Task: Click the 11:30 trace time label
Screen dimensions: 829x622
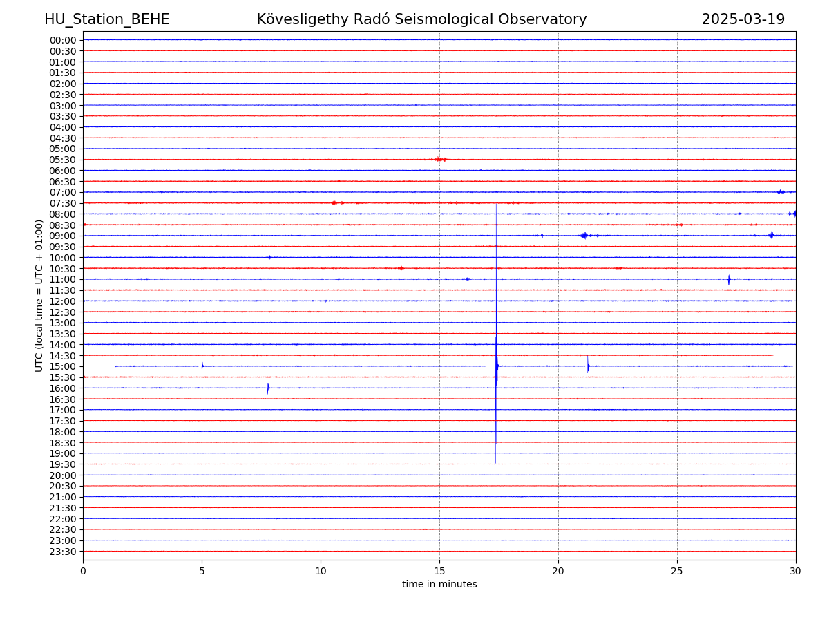Action: 63,290
